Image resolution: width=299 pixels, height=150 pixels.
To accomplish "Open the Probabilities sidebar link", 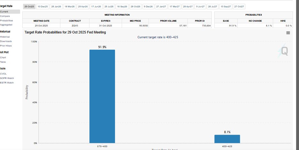I will pyautogui.click(x=7, y=20).
